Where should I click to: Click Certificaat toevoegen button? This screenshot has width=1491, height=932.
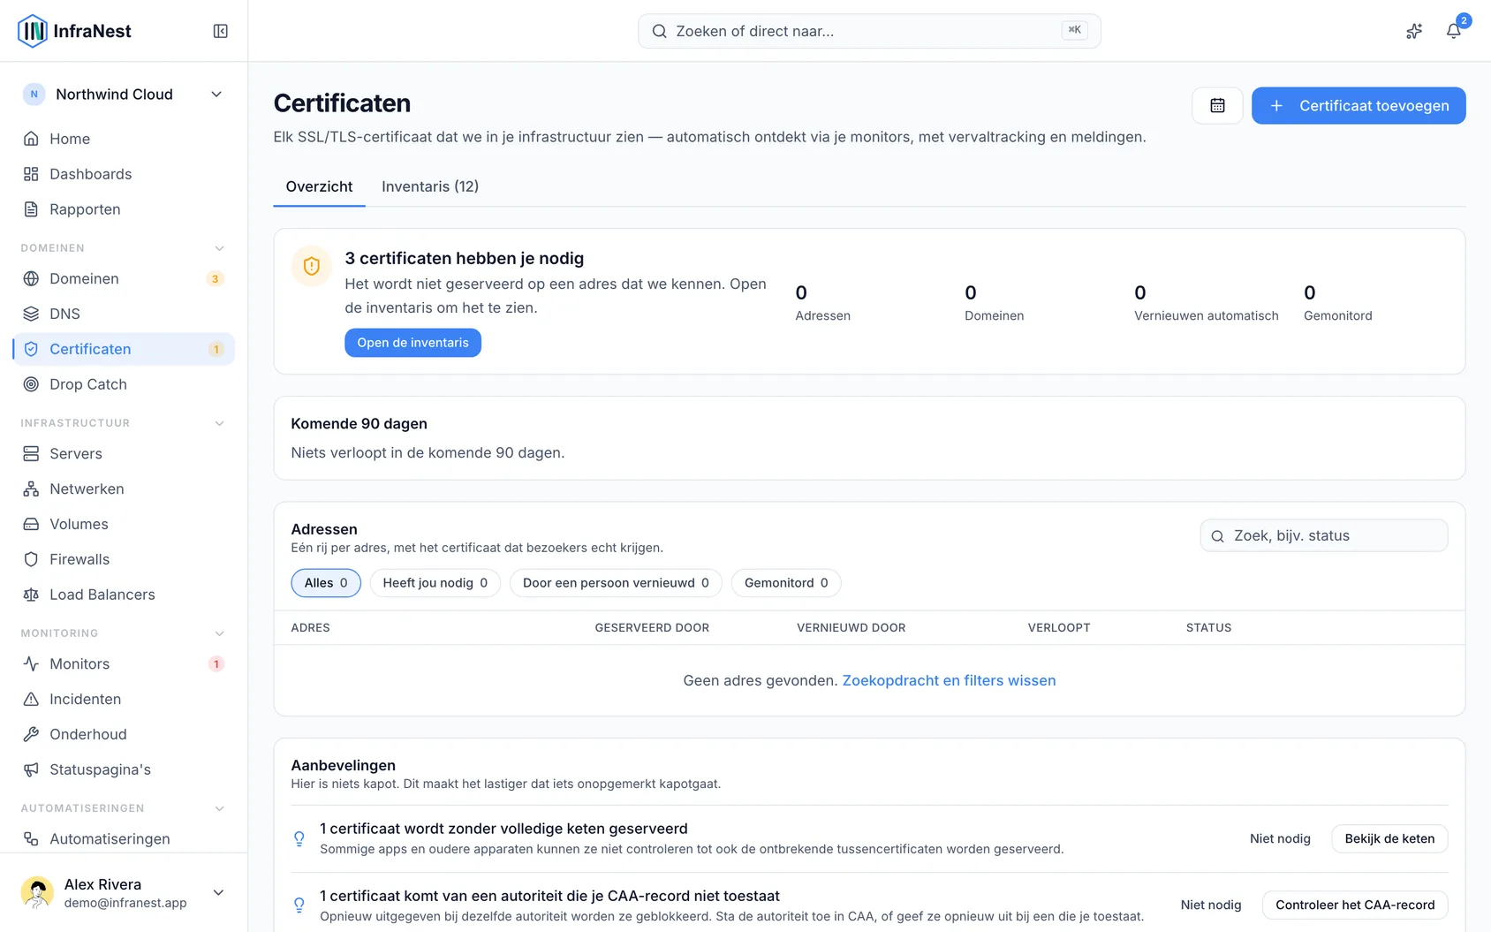1359,105
